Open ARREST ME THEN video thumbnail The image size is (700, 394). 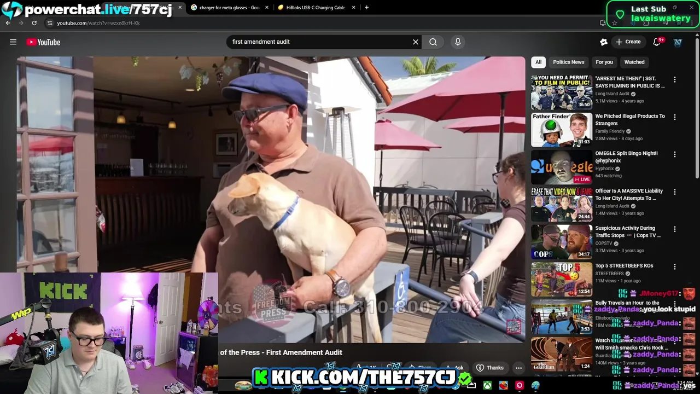tap(562, 92)
